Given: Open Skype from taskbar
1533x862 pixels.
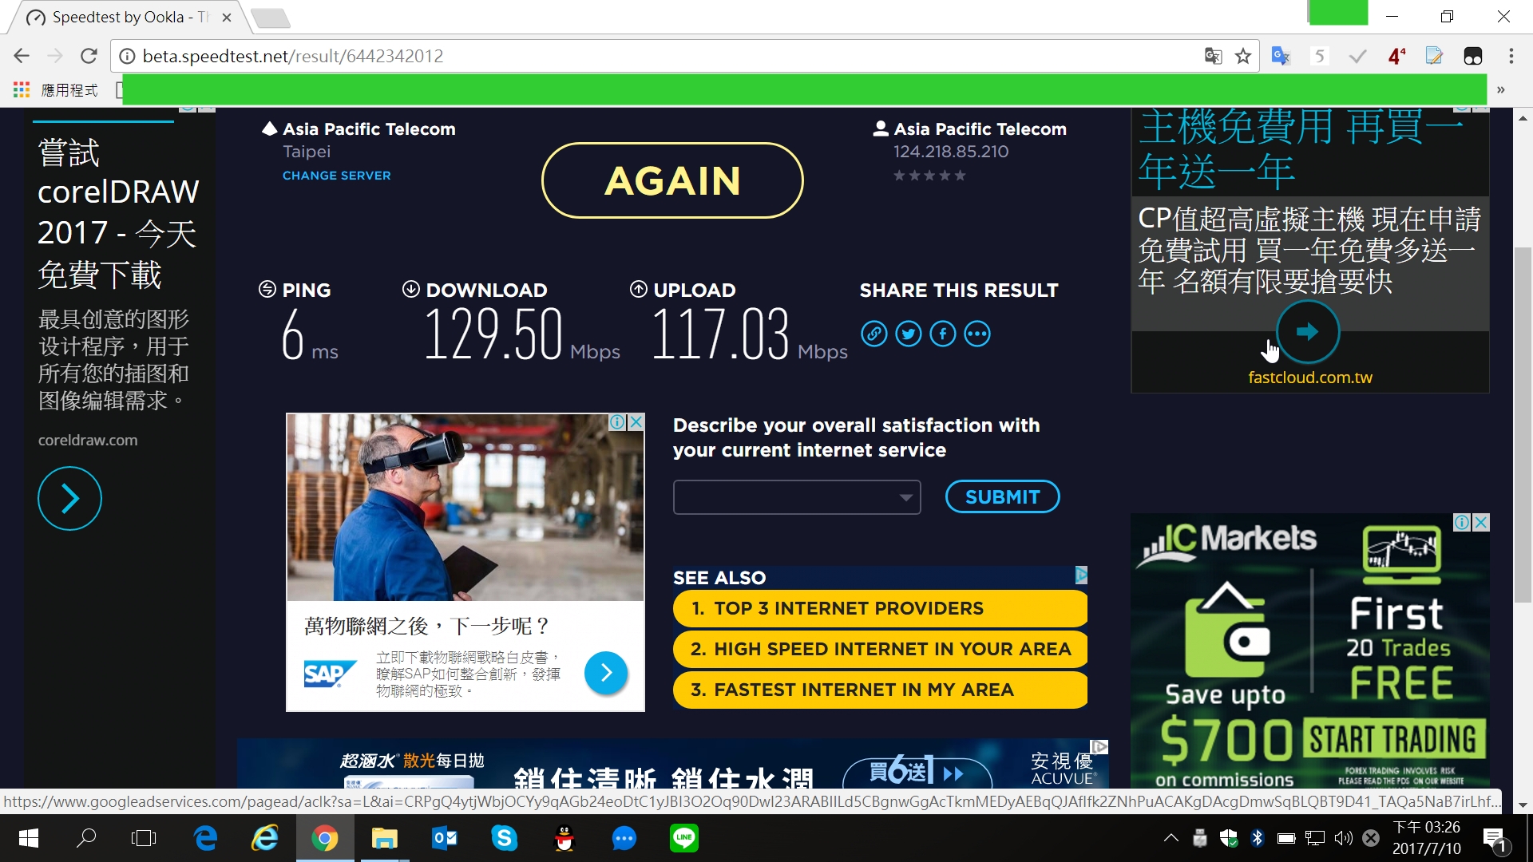Looking at the screenshot, I should [505, 838].
